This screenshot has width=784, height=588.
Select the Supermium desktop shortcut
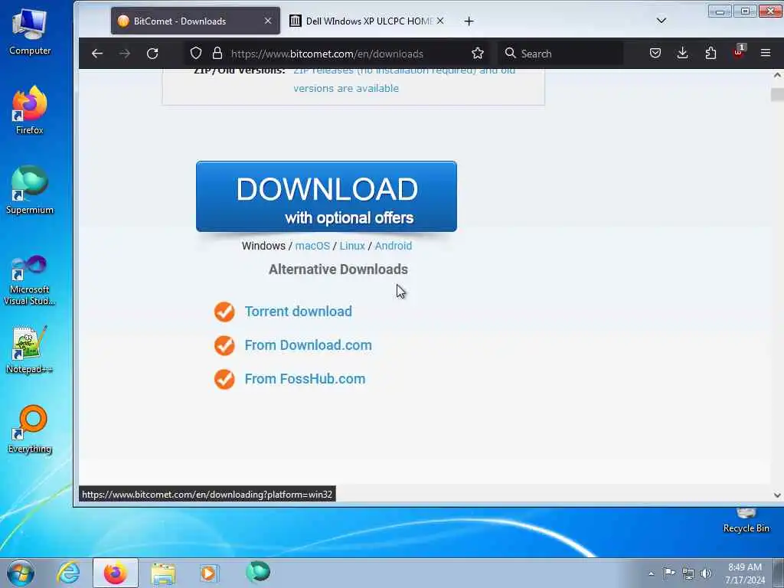(x=30, y=190)
